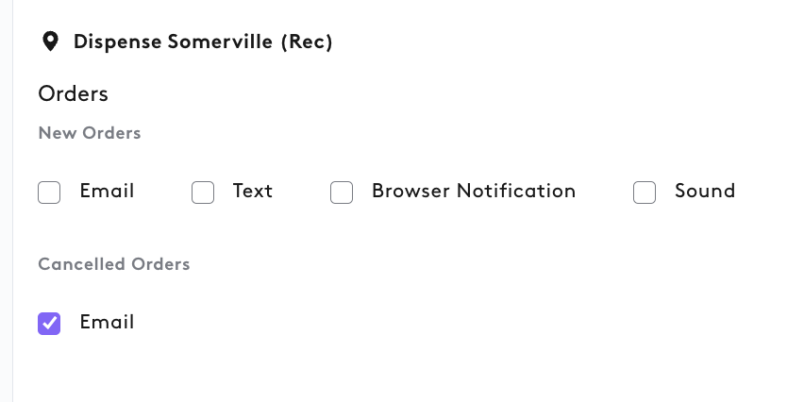The image size is (804, 402).
Task: Click the Dispense Somerville (Rec) heading
Action: tap(203, 42)
